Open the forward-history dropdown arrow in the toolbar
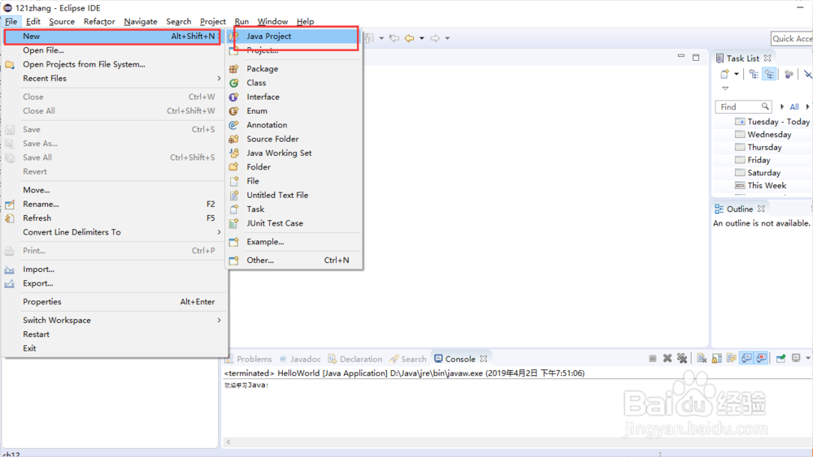 click(x=447, y=38)
